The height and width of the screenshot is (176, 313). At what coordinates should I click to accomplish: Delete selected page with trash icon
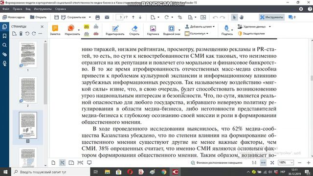pos(21,34)
